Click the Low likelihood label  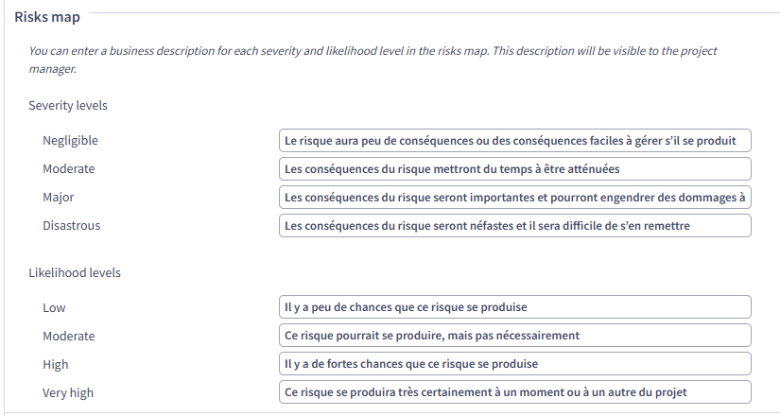tap(54, 308)
